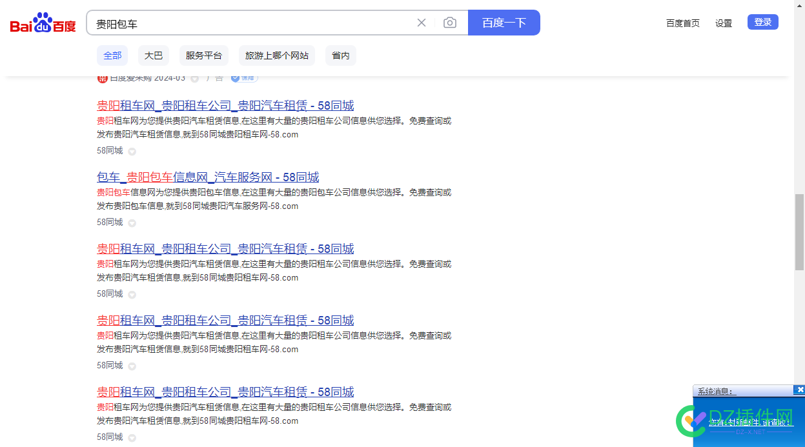Click the search box containing 贵阳包车
This screenshot has width=805, height=447.
point(252,23)
